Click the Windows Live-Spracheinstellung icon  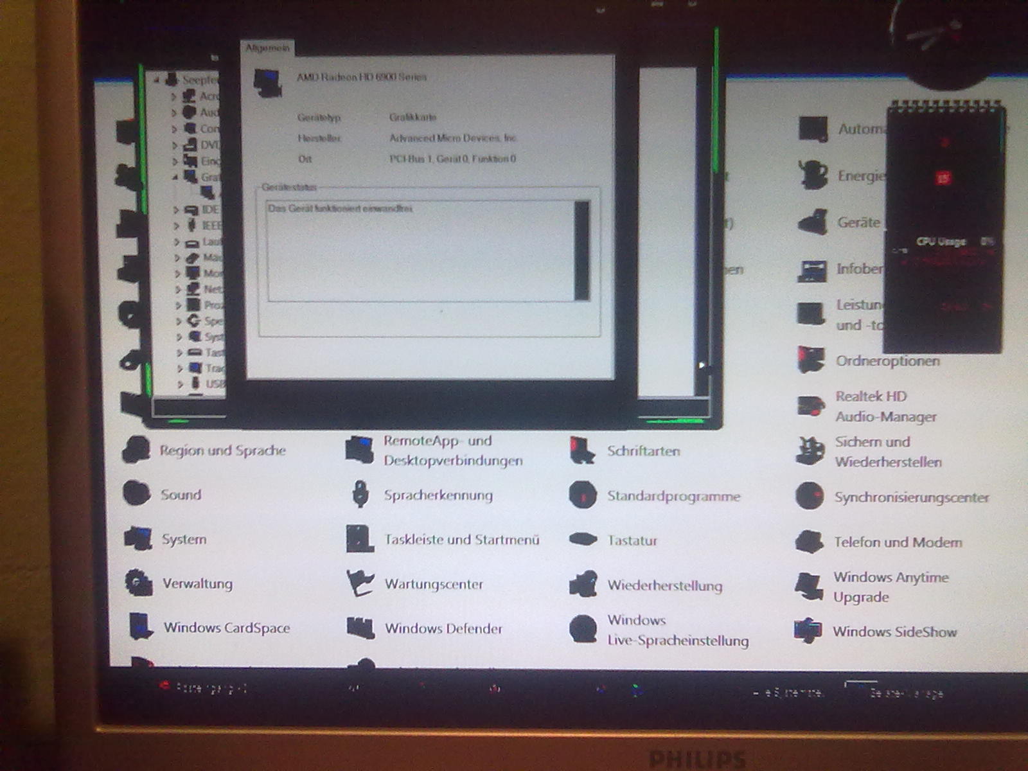pos(583,629)
